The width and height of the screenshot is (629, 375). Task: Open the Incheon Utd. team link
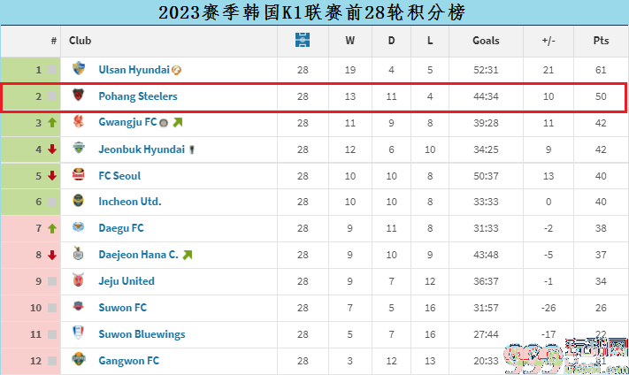click(130, 202)
